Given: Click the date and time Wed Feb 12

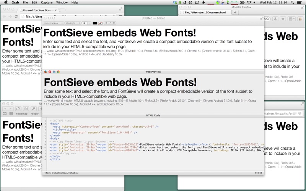Looking at the screenshot, I should click(273, 2).
